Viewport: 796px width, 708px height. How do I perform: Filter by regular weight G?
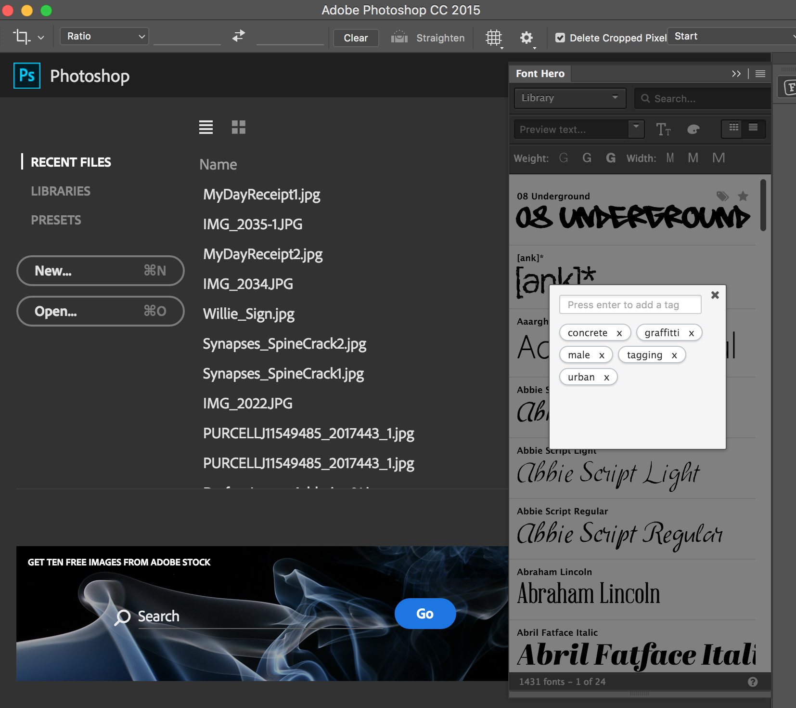point(587,158)
